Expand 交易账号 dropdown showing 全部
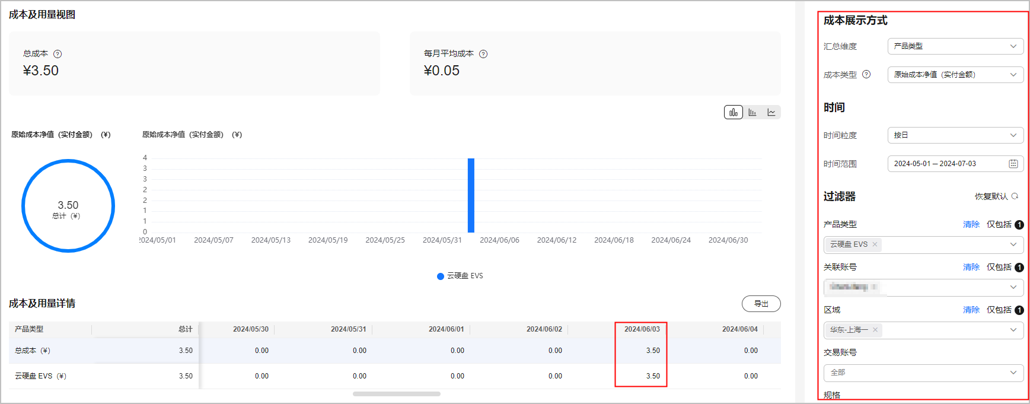The height and width of the screenshot is (404, 1030). pos(923,373)
